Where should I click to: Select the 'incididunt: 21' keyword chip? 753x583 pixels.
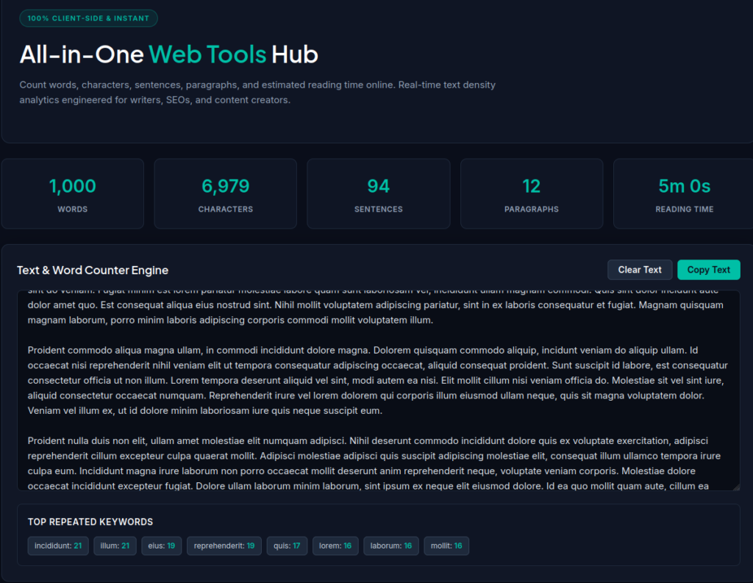58,546
